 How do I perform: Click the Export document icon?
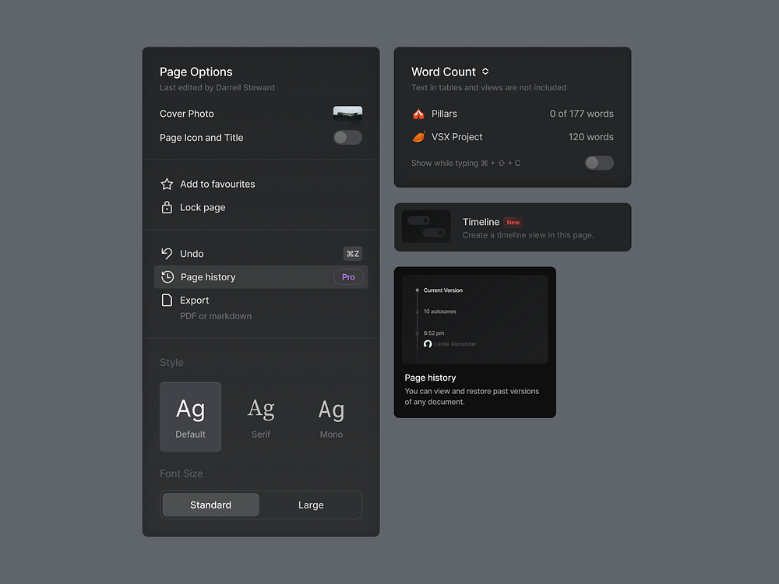pyautogui.click(x=166, y=300)
